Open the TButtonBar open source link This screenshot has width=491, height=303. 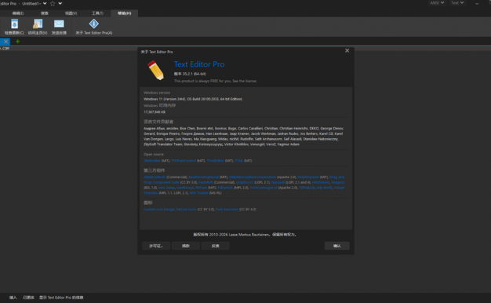tap(152, 161)
